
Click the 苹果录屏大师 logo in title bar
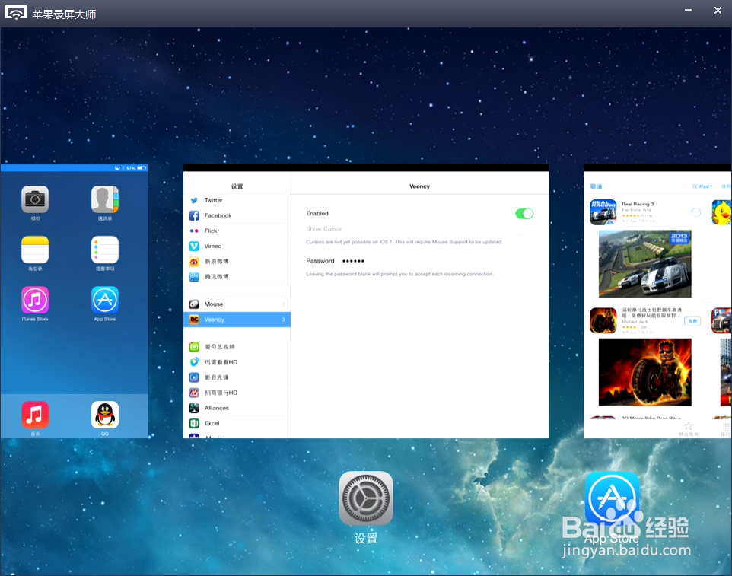(16, 13)
